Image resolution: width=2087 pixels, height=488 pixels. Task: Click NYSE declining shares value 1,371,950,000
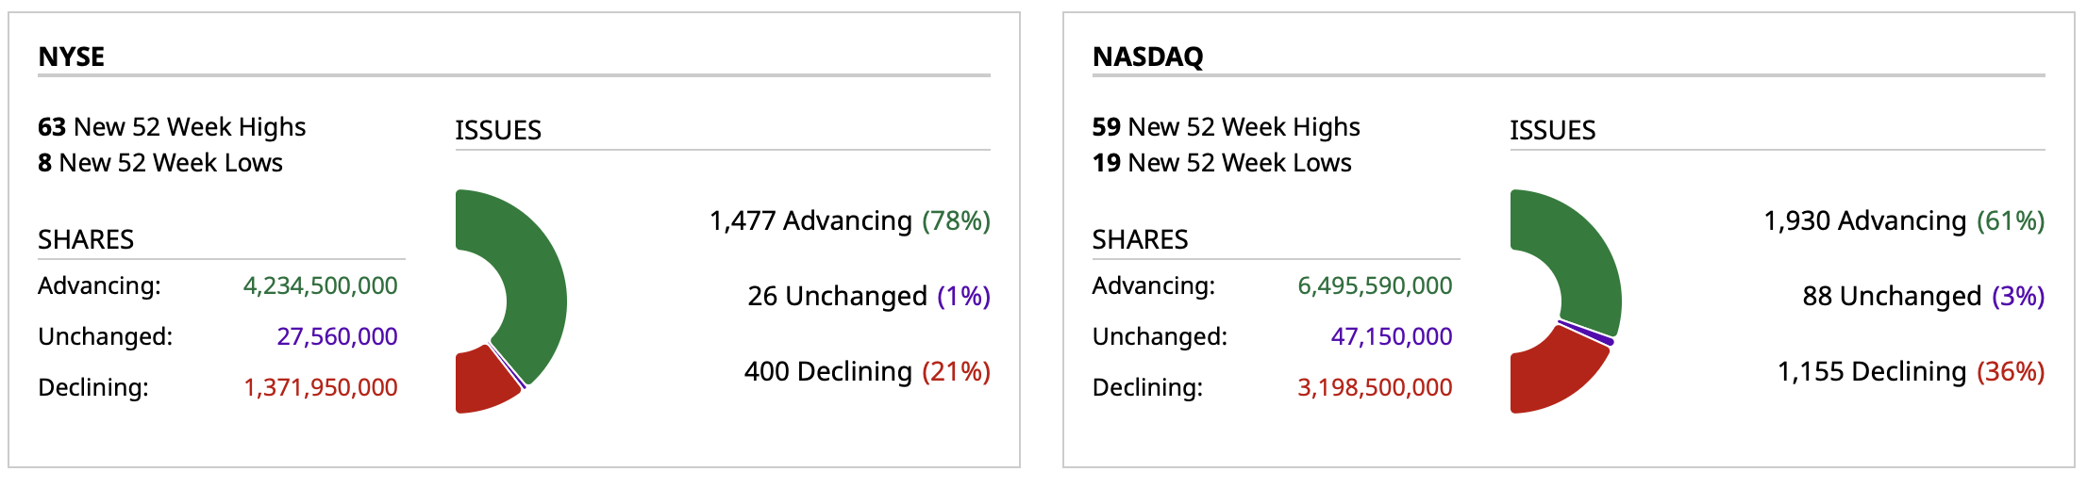(320, 387)
